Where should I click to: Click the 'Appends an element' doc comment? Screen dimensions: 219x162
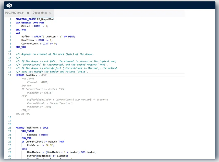[x=55, y=54]
